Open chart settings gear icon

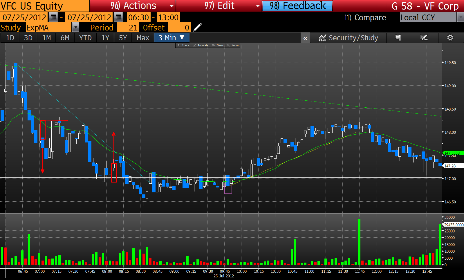click(450, 38)
